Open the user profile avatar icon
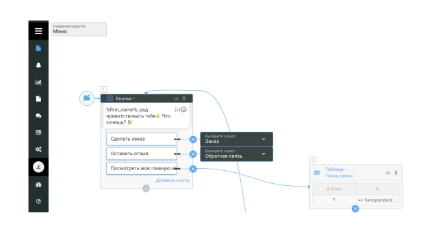 pos(38,167)
